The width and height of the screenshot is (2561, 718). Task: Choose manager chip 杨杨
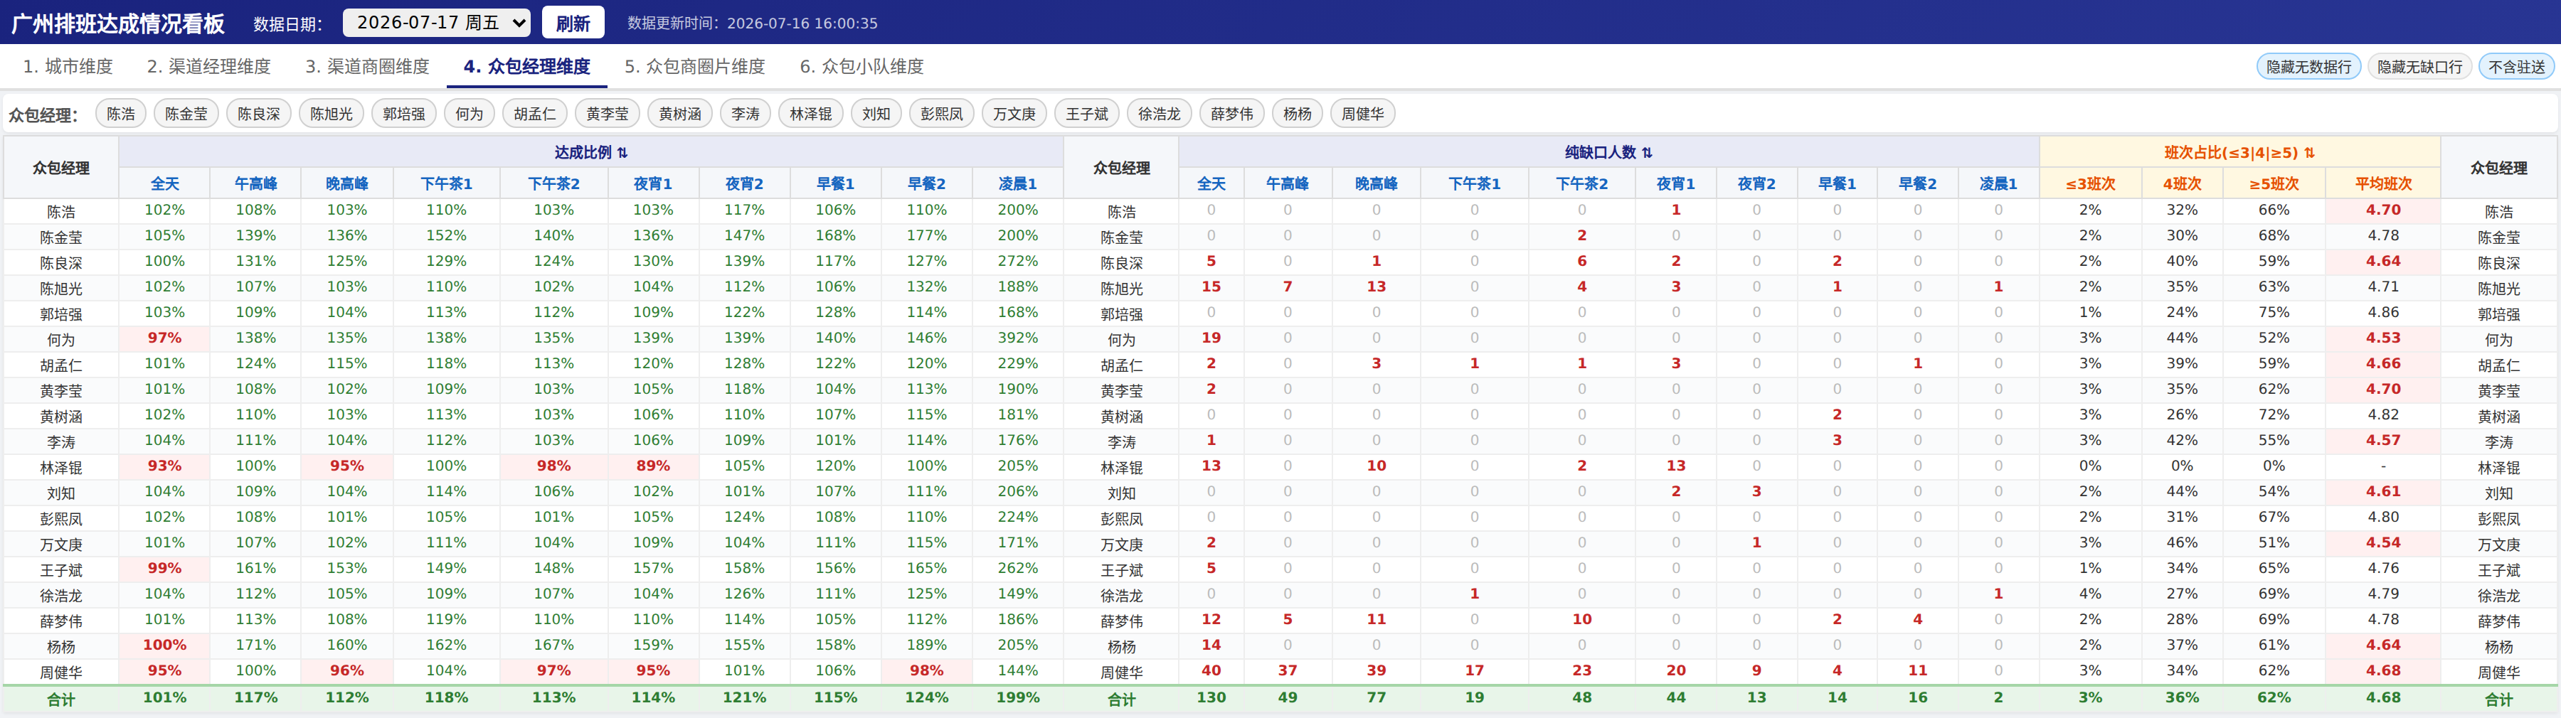pyautogui.click(x=1298, y=114)
